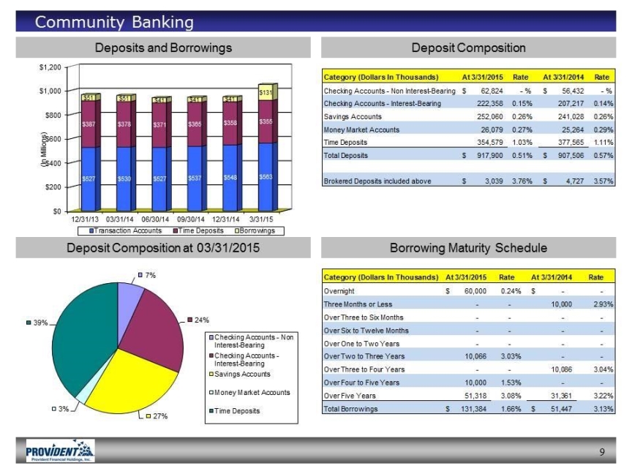632x474 pixels.
Task: Click the 62,824 non interest-bearing value
Action: click(x=492, y=91)
